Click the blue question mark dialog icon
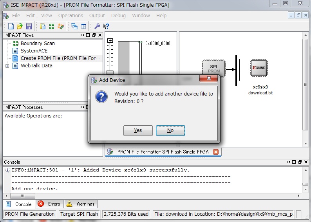311x222 pixels. point(101,97)
